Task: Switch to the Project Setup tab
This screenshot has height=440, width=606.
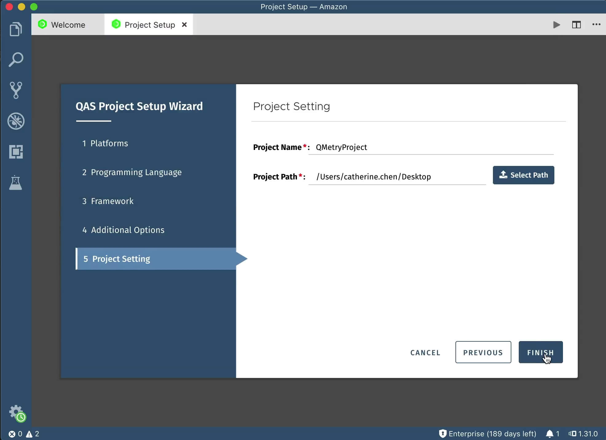Action: tap(149, 25)
